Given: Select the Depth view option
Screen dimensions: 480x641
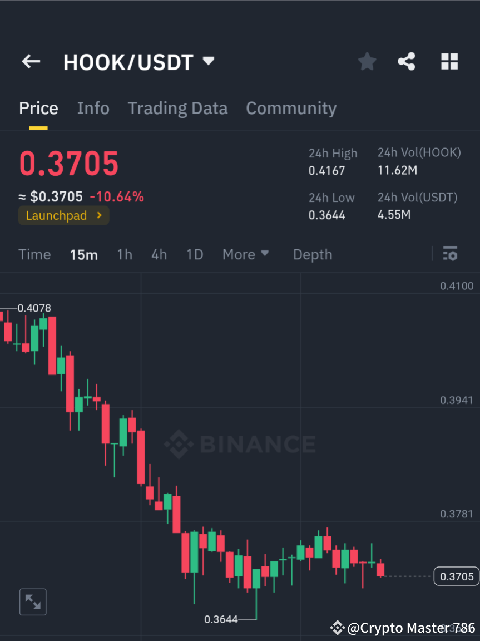Looking at the screenshot, I should 312,254.
